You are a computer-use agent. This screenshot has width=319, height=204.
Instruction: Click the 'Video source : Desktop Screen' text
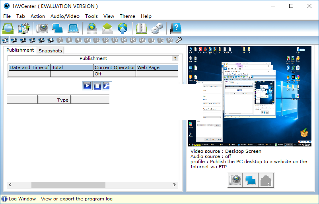[x=226, y=151]
